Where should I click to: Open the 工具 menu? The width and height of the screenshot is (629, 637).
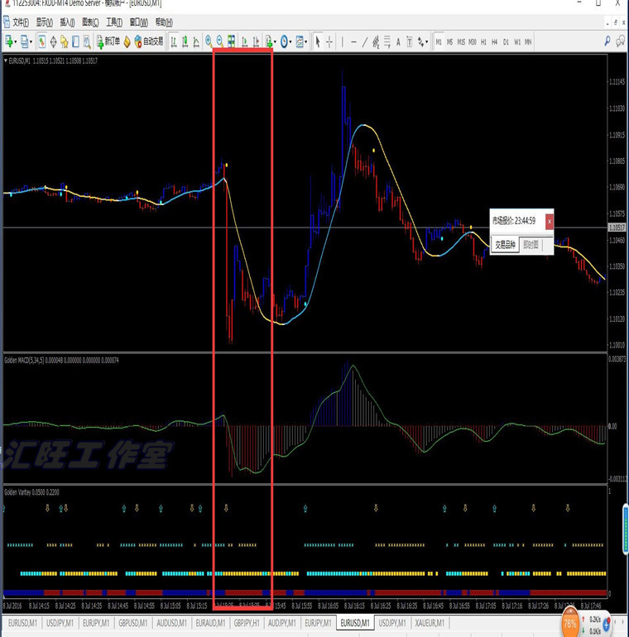coord(114,22)
